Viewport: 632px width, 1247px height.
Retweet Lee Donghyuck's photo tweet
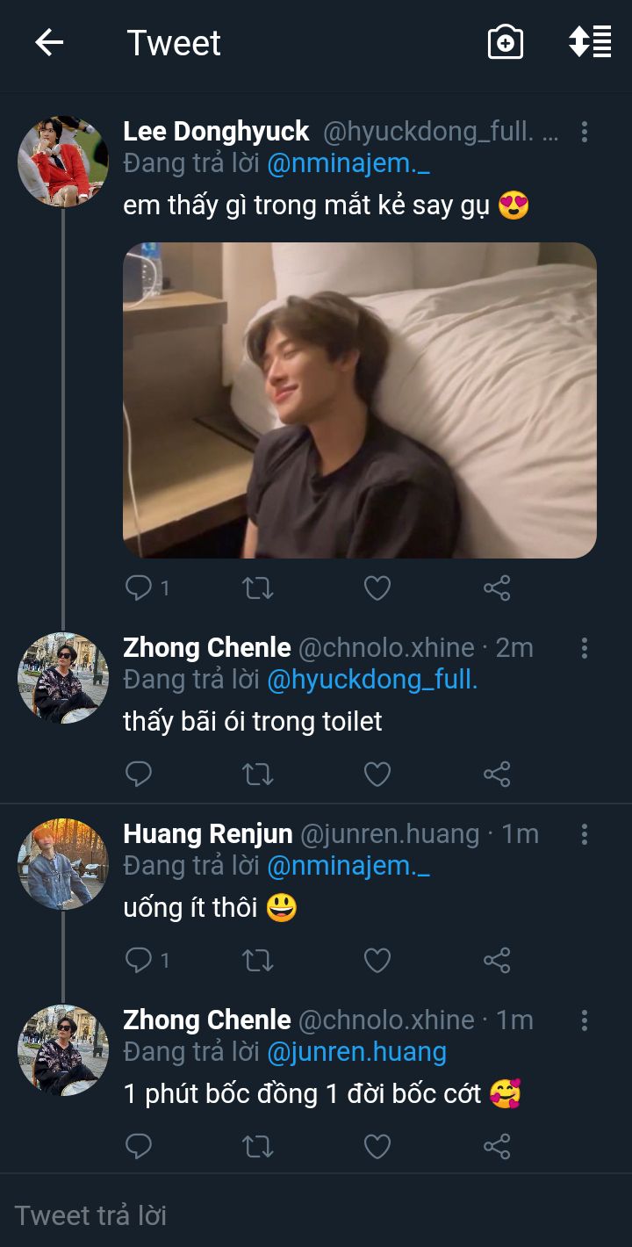258,587
